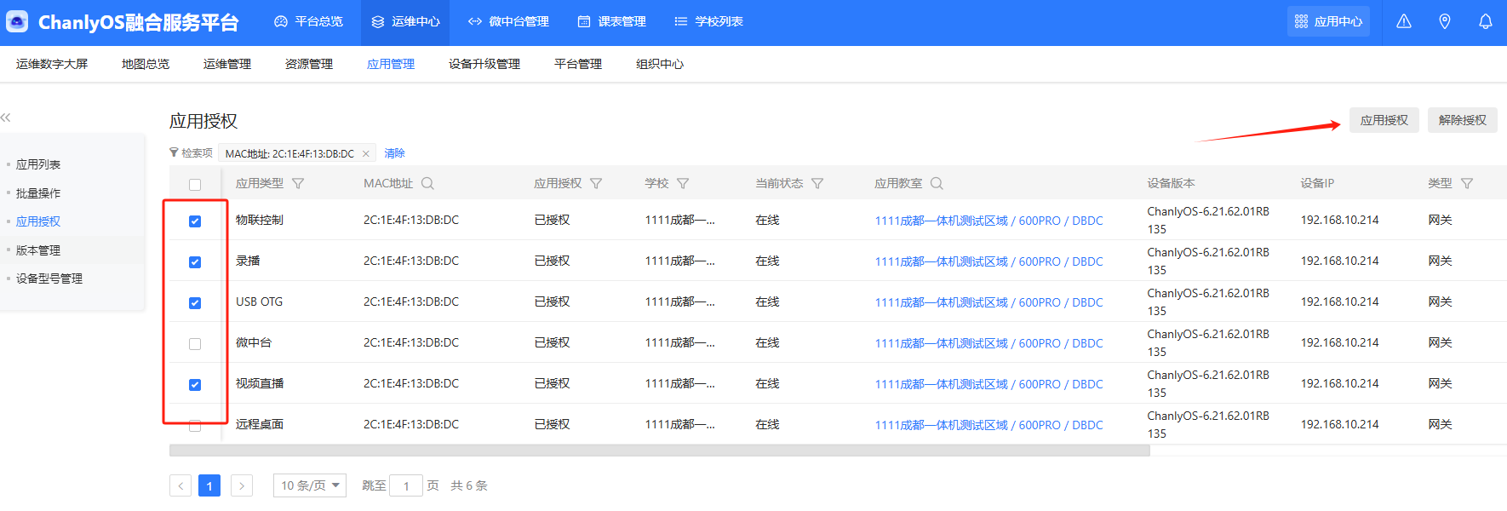This screenshot has width=1507, height=511.
Task: Collapse the sidebar with double-chevron icon
Action: [6, 118]
